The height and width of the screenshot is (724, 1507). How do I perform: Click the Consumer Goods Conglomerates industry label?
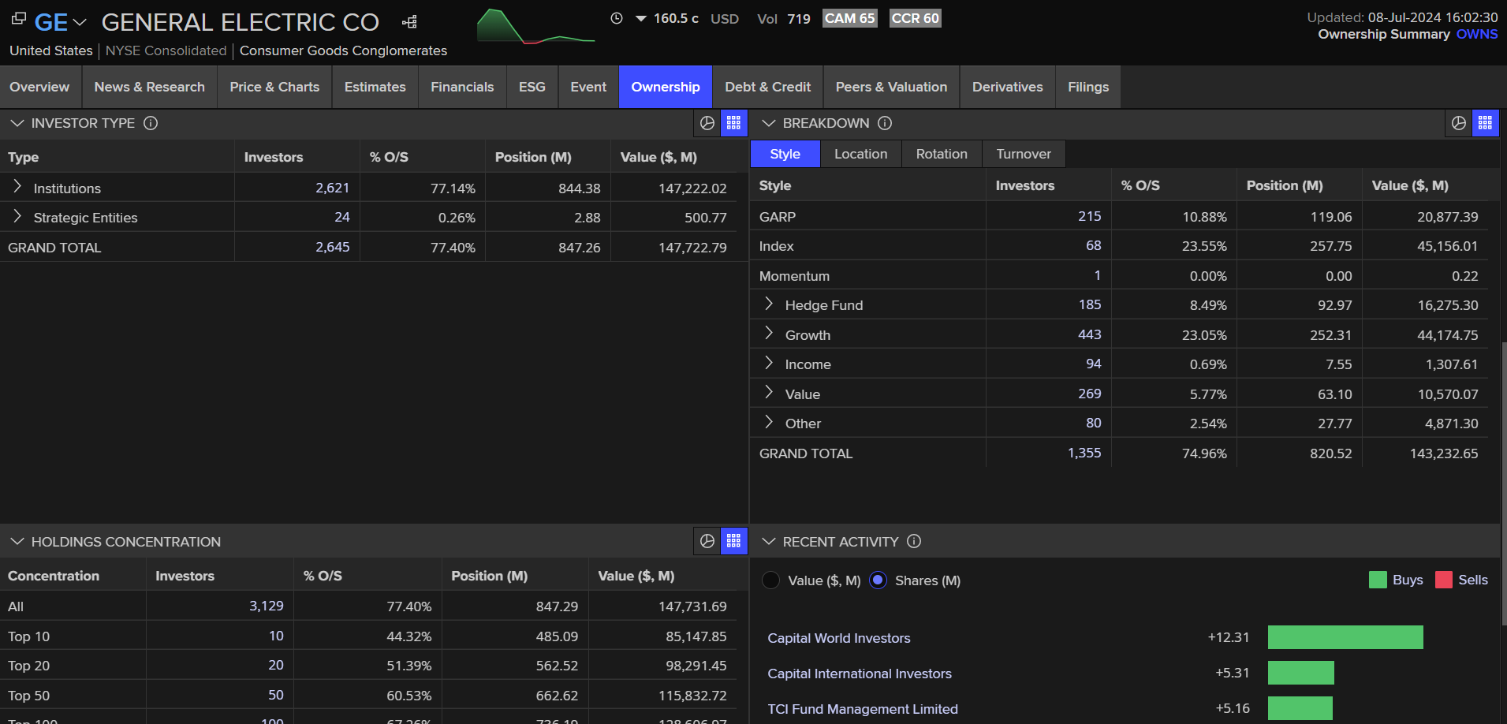click(x=343, y=50)
